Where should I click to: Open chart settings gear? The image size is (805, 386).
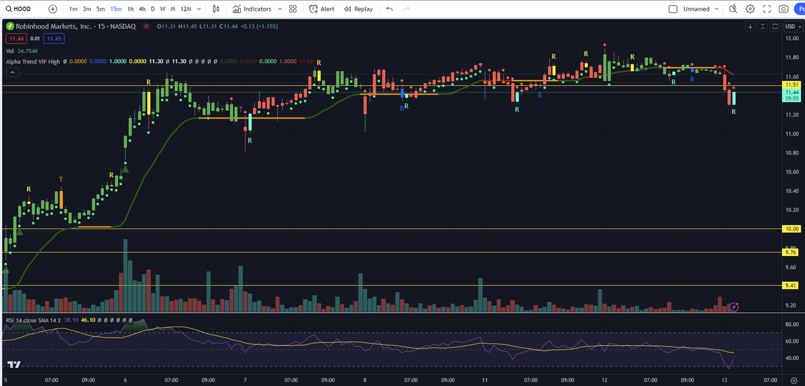[x=750, y=9]
